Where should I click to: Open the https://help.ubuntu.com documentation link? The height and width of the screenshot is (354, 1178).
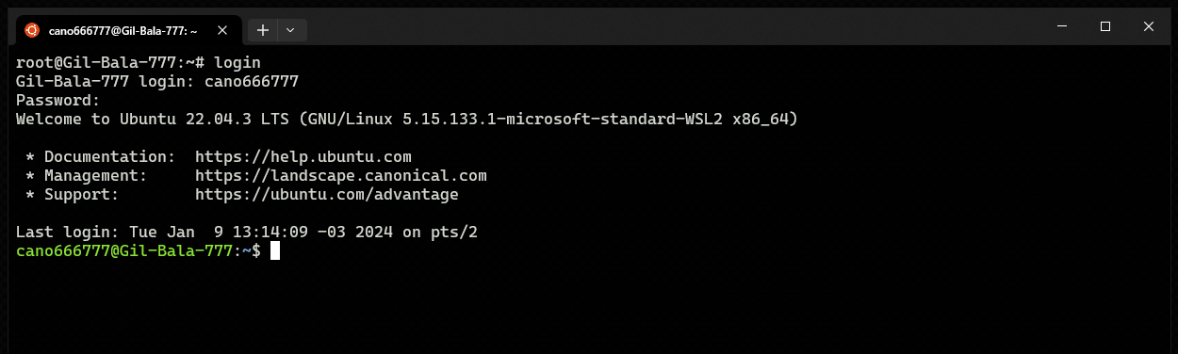point(303,156)
